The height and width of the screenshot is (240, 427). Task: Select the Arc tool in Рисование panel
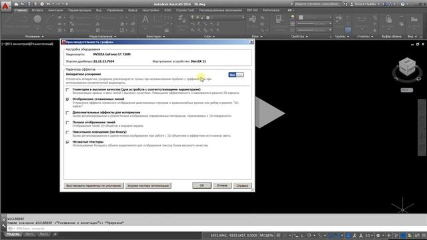click(50, 20)
